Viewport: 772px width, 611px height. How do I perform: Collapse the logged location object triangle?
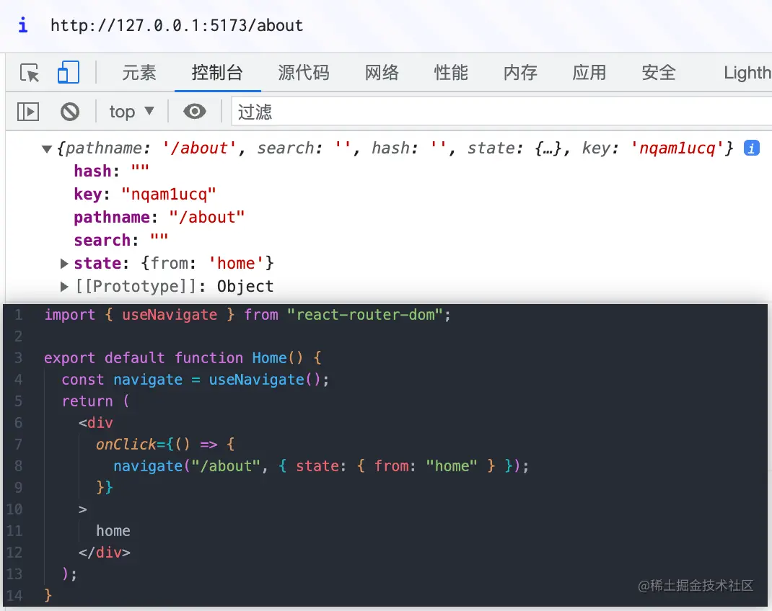pos(47,148)
